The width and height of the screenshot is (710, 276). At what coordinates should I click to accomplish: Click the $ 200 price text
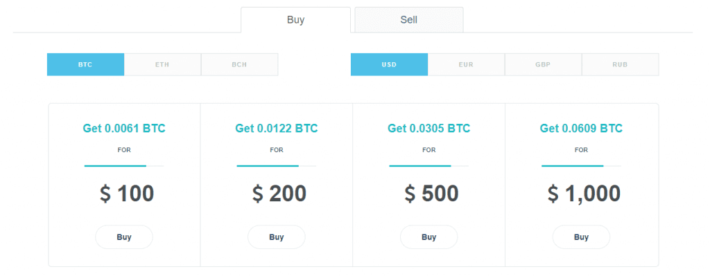[279, 194]
